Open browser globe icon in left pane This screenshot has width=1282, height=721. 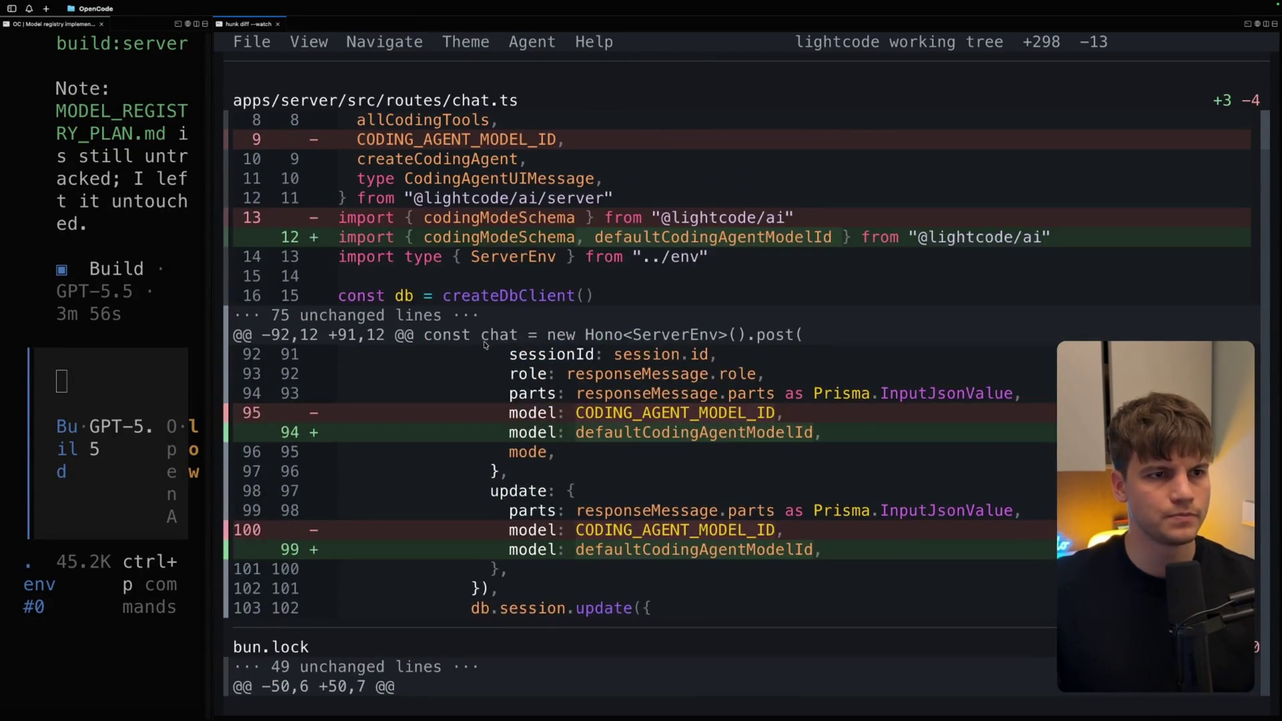(x=188, y=24)
